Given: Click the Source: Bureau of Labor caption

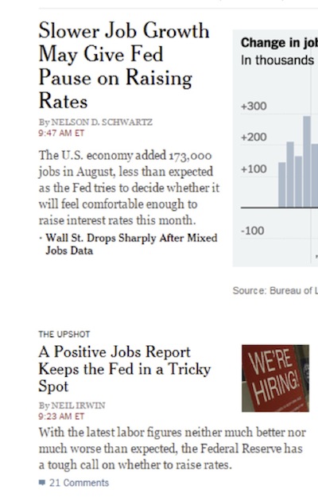Looking at the screenshot, I should (275, 291).
